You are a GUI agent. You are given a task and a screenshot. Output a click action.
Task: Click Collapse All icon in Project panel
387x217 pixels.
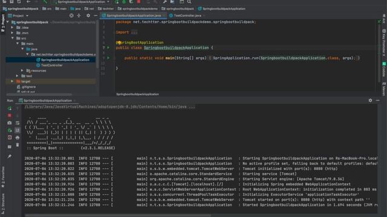(x=79, y=16)
